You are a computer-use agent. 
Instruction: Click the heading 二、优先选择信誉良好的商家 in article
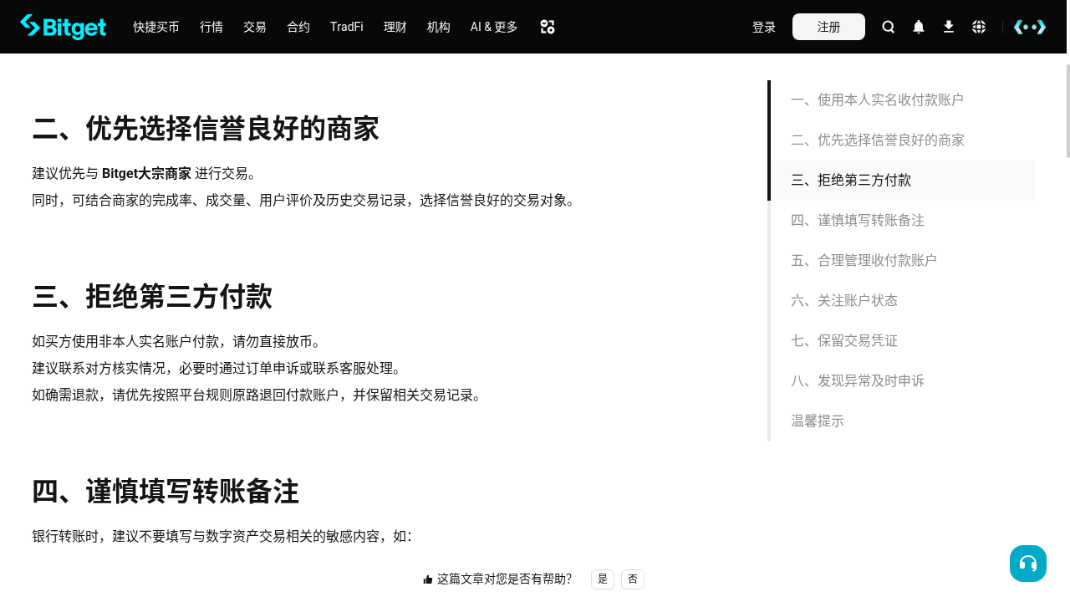[x=206, y=130]
